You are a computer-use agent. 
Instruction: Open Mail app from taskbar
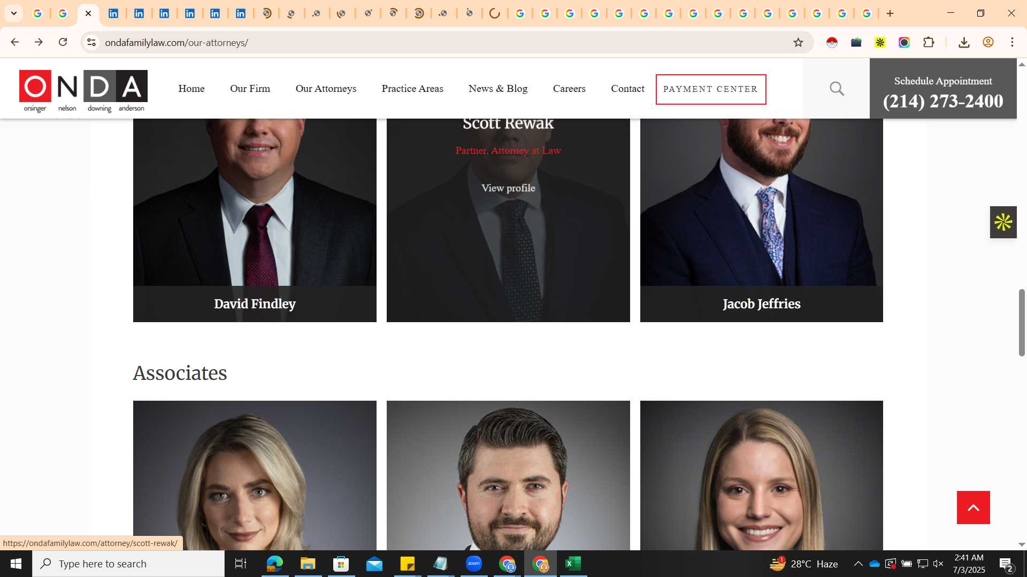coord(374,564)
